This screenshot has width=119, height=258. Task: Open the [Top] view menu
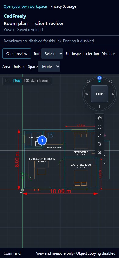(17, 81)
